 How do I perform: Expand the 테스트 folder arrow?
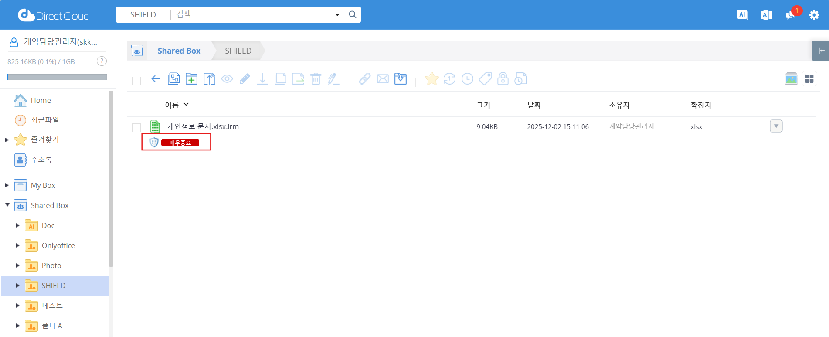pyautogui.click(x=17, y=306)
